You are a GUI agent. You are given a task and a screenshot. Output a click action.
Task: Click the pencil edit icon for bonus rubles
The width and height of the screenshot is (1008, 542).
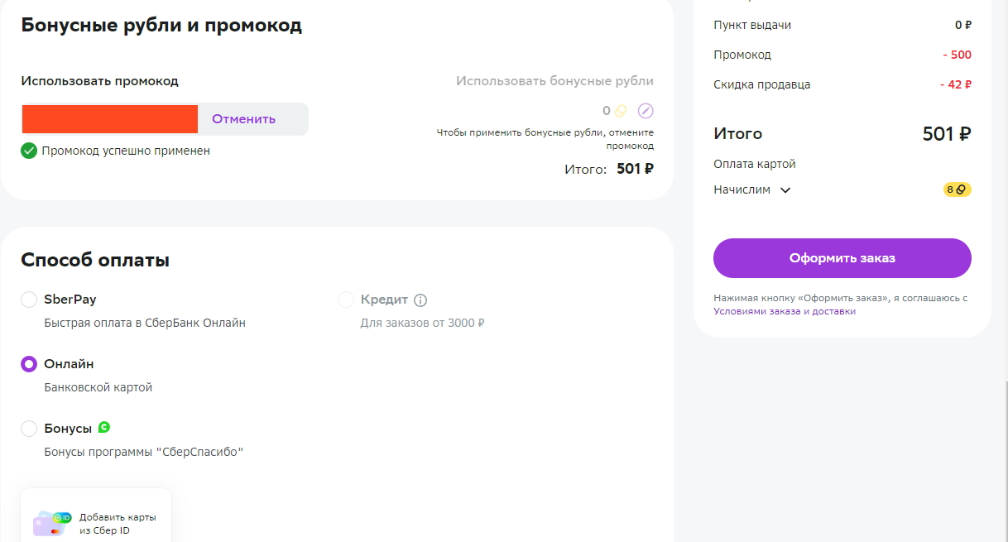pyautogui.click(x=646, y=111)
